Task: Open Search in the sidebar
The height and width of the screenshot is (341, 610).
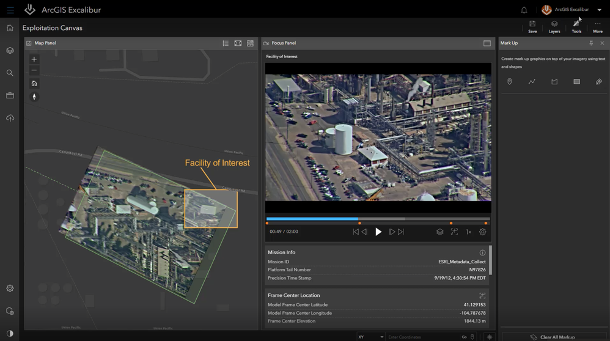Action: [10, 73]
